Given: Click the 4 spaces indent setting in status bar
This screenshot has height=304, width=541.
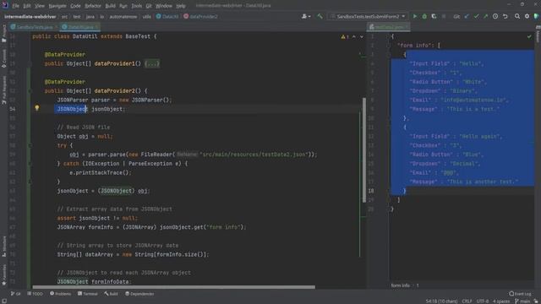Looking at the screenshot, I should (x=501, y=301).
